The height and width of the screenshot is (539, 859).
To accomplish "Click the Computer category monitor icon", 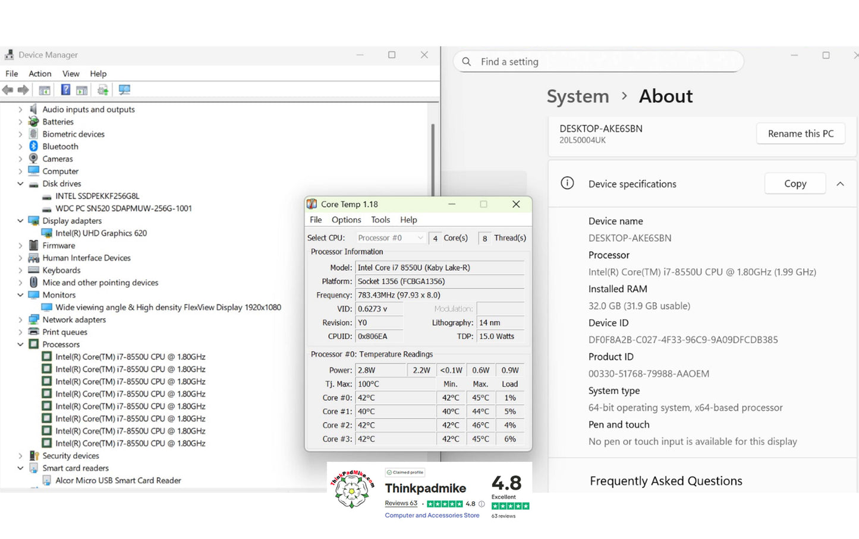I will (x=33, y=171).
